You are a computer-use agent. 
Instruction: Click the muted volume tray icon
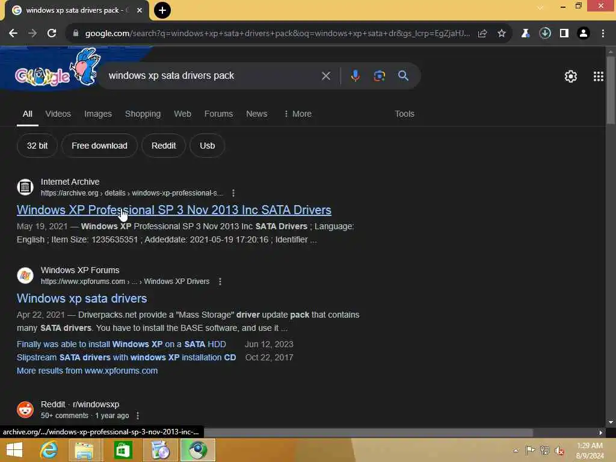(x=559, y=451)
